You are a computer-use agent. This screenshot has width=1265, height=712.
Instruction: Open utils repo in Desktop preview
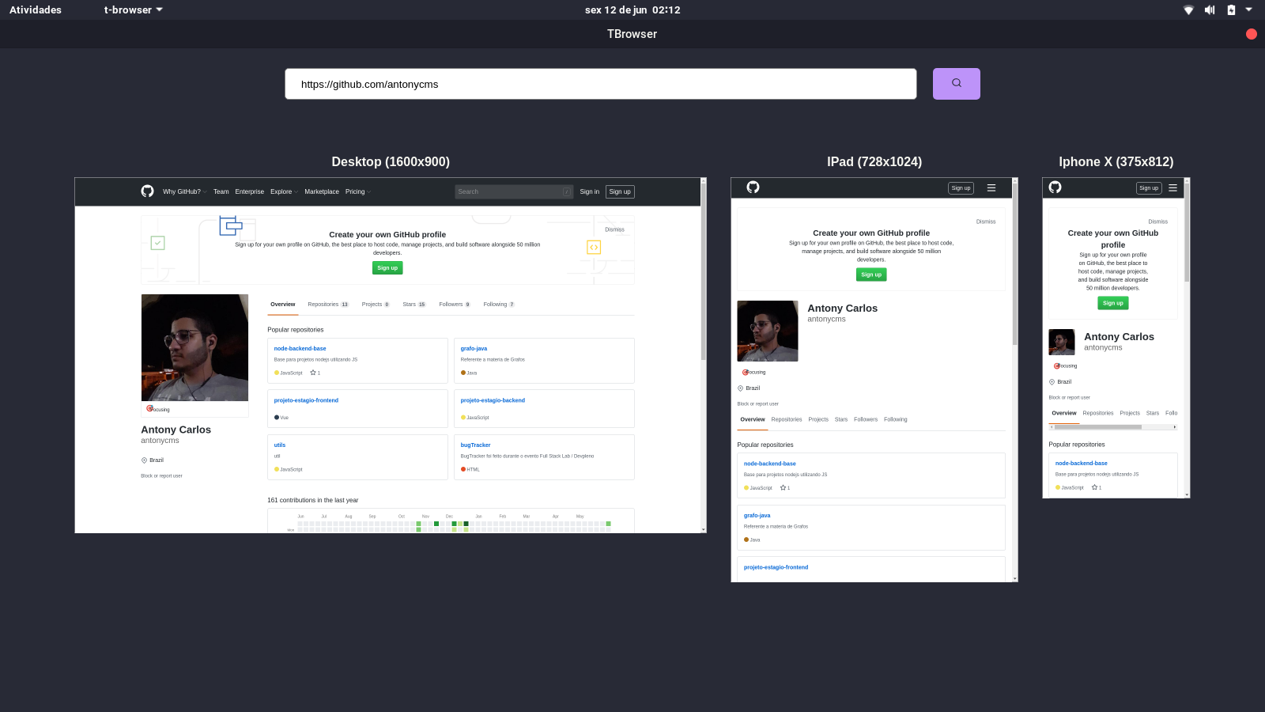click(280, 445)
